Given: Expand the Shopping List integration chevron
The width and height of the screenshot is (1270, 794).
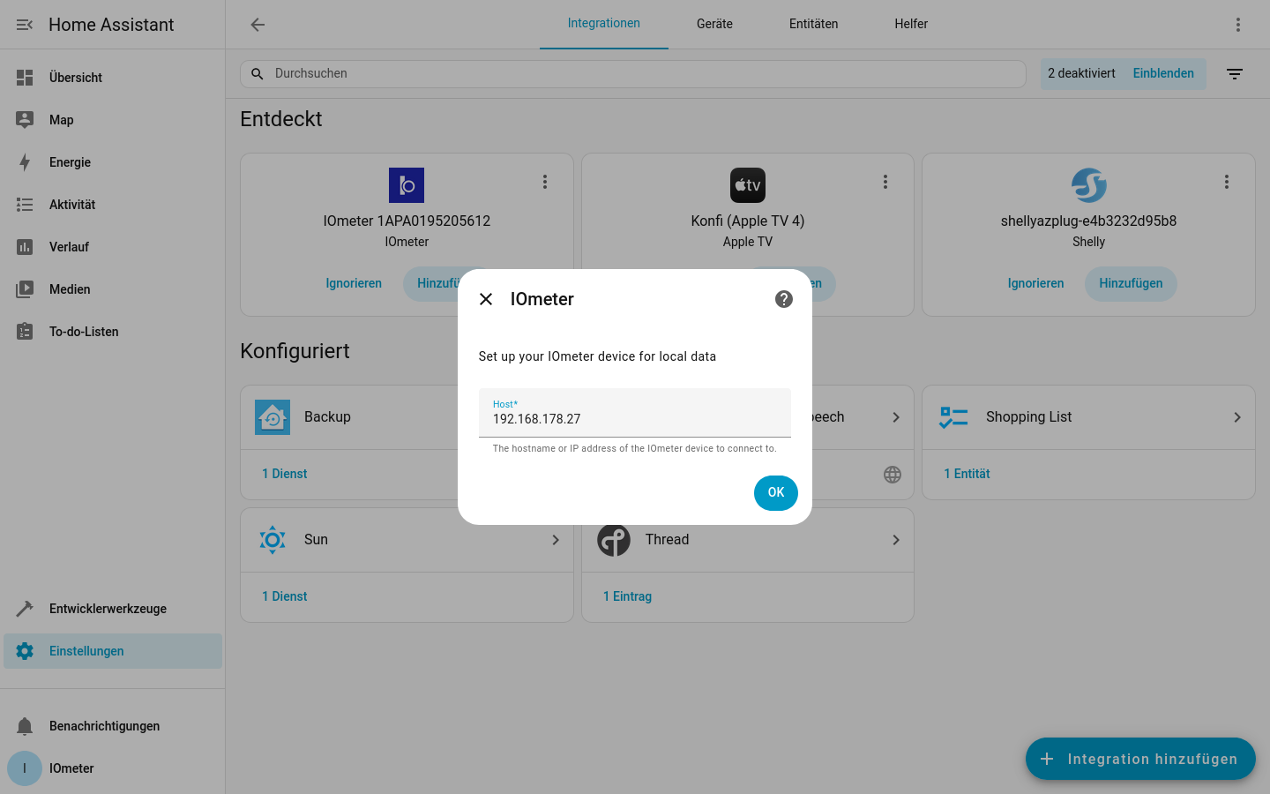Looking at the screenshot, I should pos(1237,417).
